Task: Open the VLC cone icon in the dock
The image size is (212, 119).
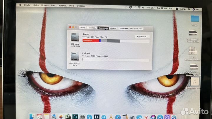Action: pyautogui.click(x=111, y=117)
